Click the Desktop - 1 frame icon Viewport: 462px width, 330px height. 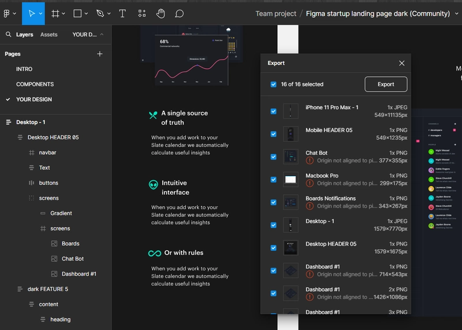9,122
